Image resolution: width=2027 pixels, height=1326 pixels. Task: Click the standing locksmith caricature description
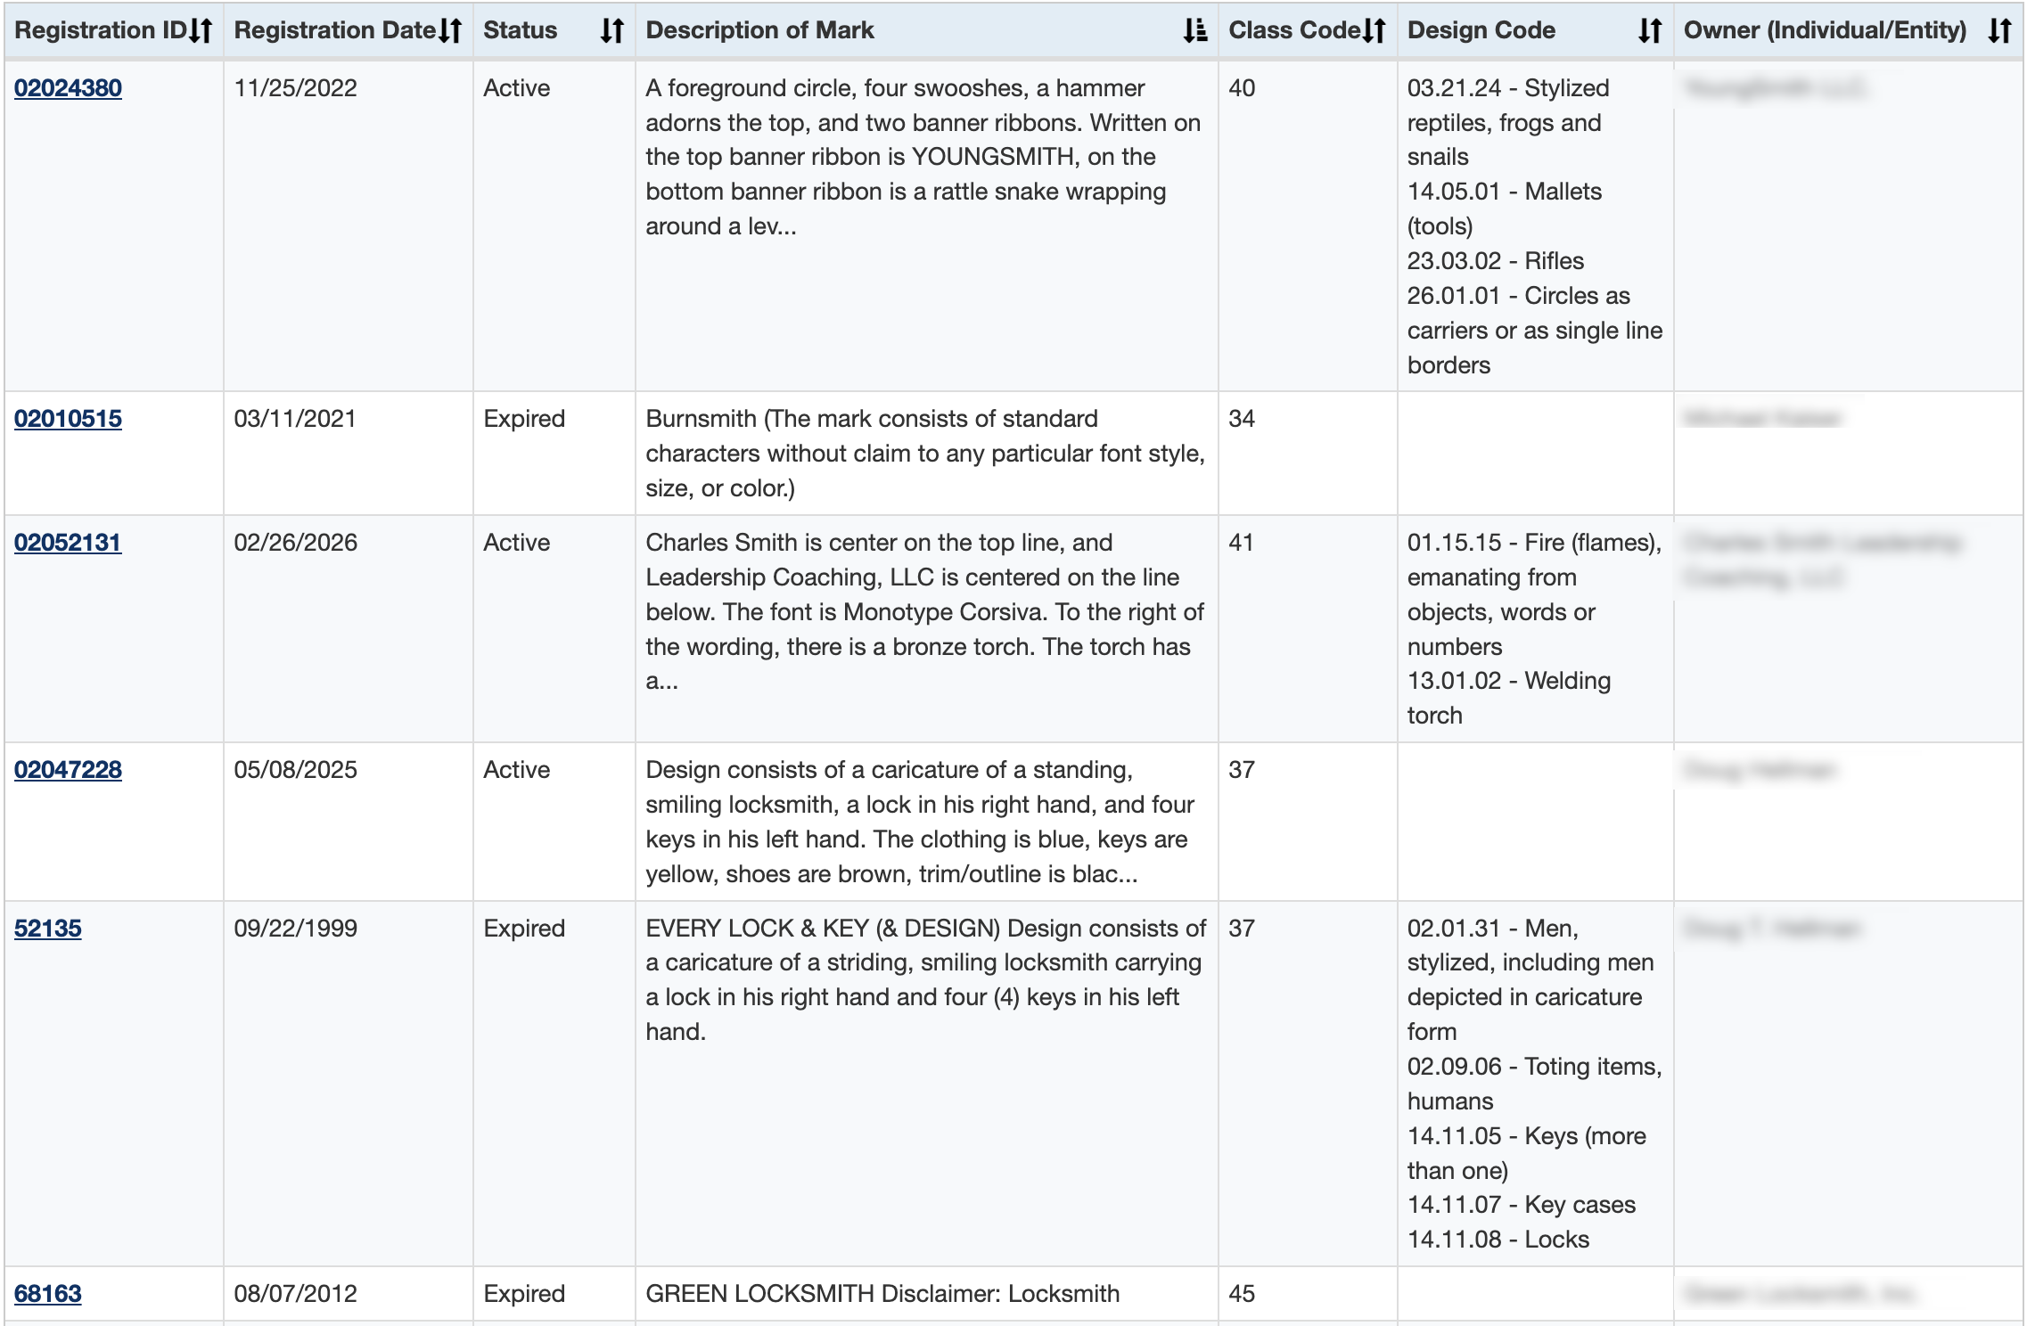[920, 822]
